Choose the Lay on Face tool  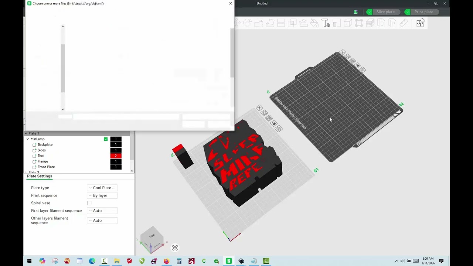[x=270, y=23]
